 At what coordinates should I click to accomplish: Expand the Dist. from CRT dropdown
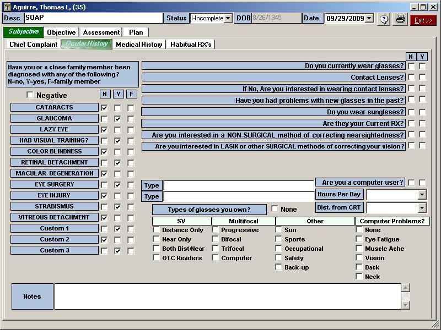pyautogui.click(x=422, y=208)
